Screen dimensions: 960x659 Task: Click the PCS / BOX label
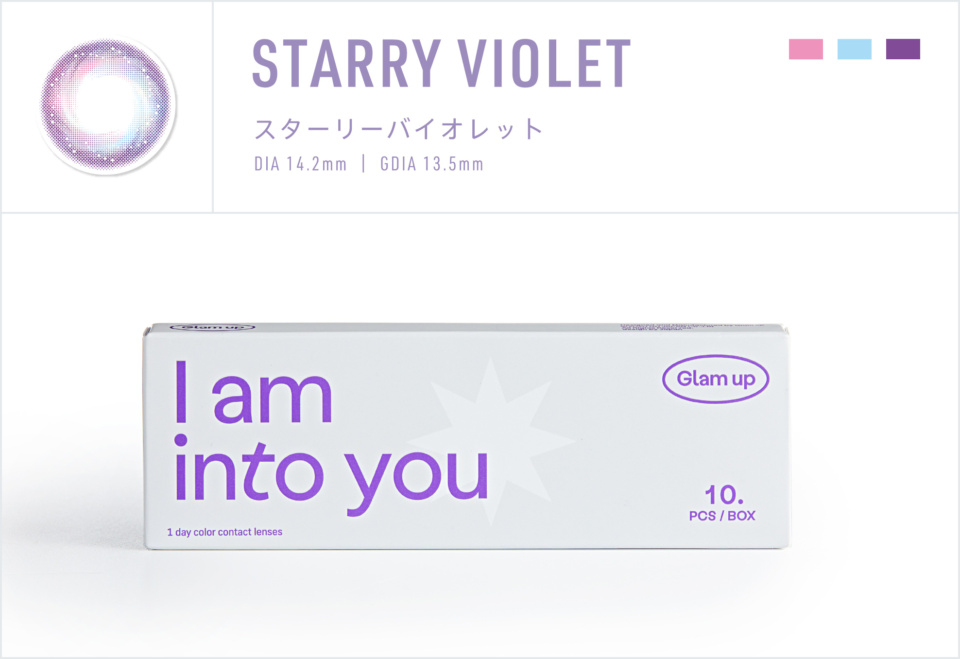722,516
